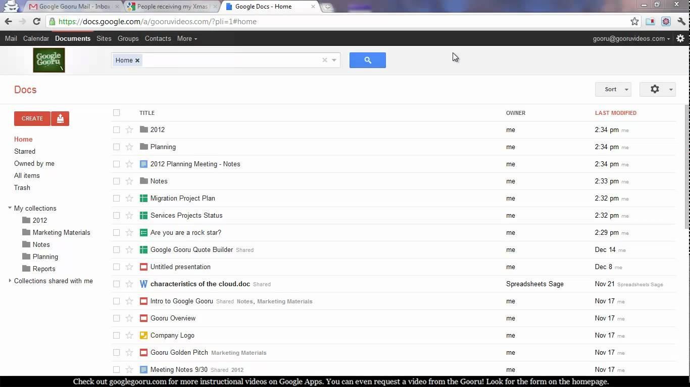Open Sites in the top bar
Image resolution: width=690 pixels, height=387 pixels.
click(104, 38)
